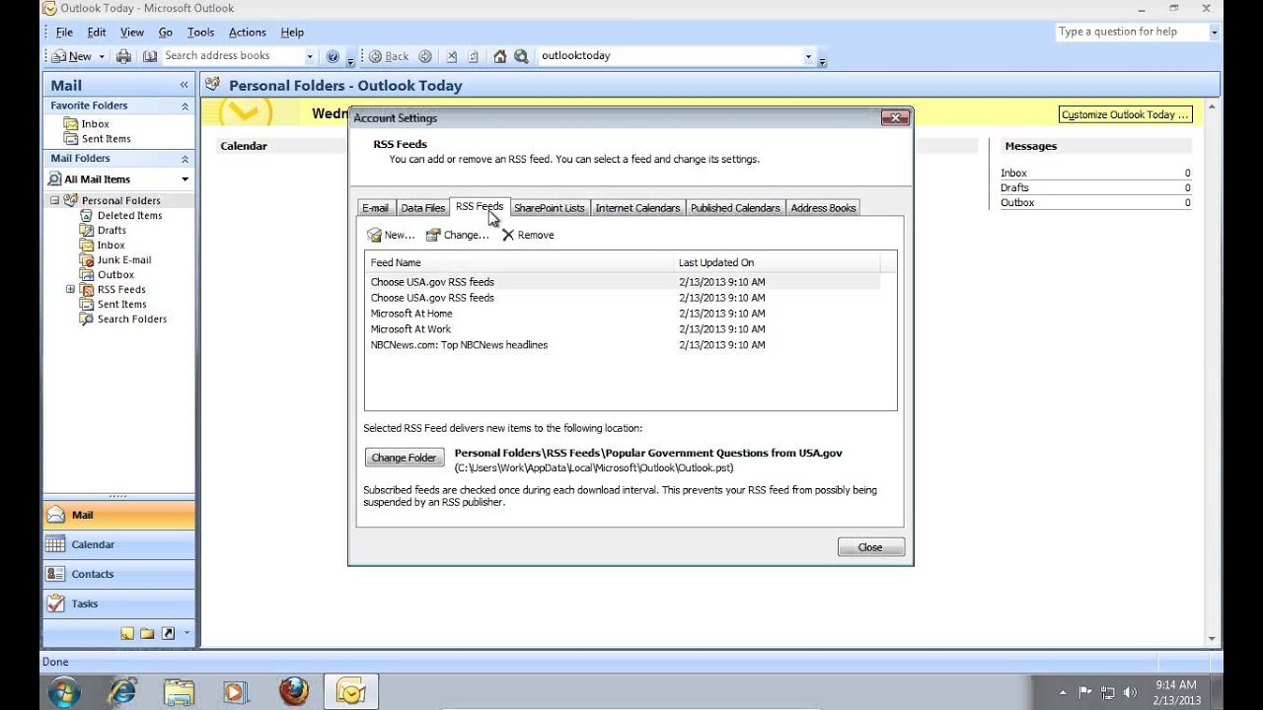Click Customize Outlook Today button

pos(1125,114)
